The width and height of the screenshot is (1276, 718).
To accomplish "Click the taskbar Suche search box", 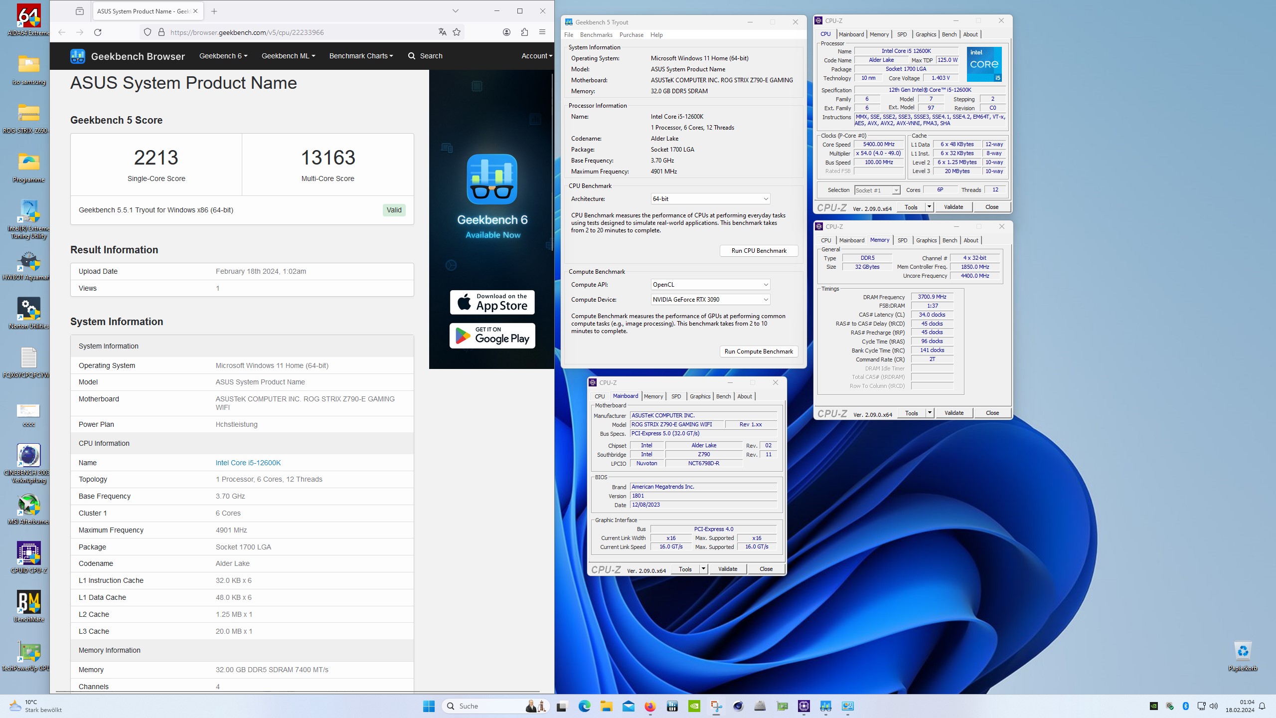I will 496,706.
